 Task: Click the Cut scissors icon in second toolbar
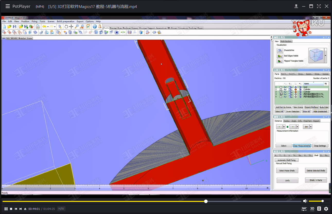[x=41, y=32]
